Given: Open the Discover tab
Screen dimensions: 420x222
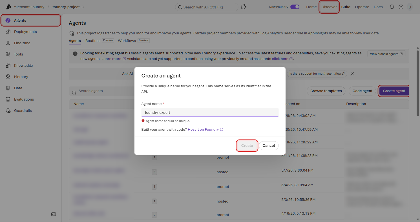Looking at the screenshot, I should pyautogui.click(x=329, y=7).
